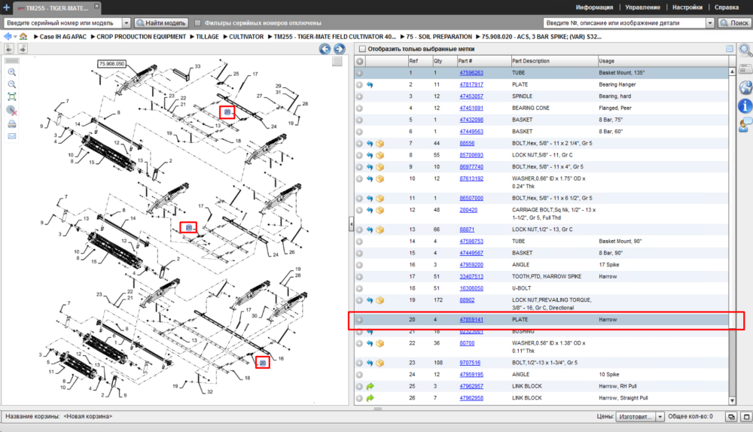753x432 pixels.
Task: Toggle the serial number filters checkbox
Action: tap(197, 23)
